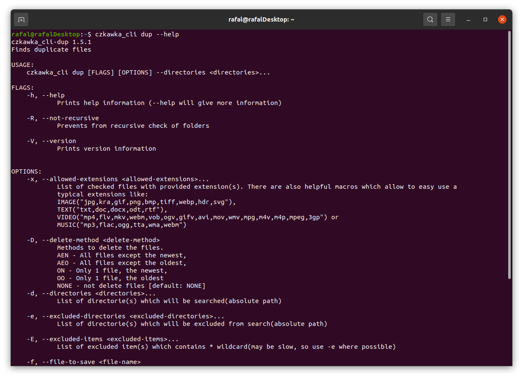Image resolution: width=523 pixels, height=378 pixels.
Task: Open the terminal search
Action: (x=430, y=19)
